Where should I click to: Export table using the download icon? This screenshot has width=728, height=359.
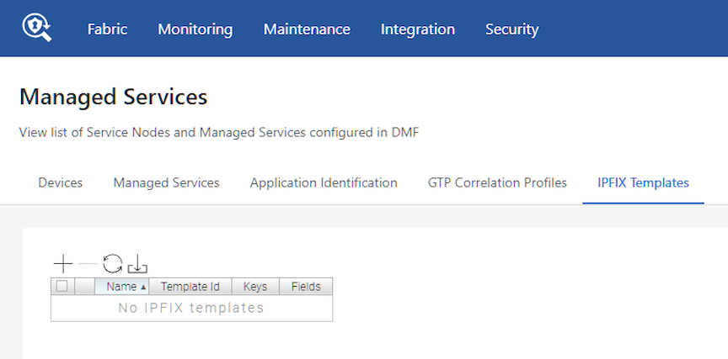tap(137, 264)
